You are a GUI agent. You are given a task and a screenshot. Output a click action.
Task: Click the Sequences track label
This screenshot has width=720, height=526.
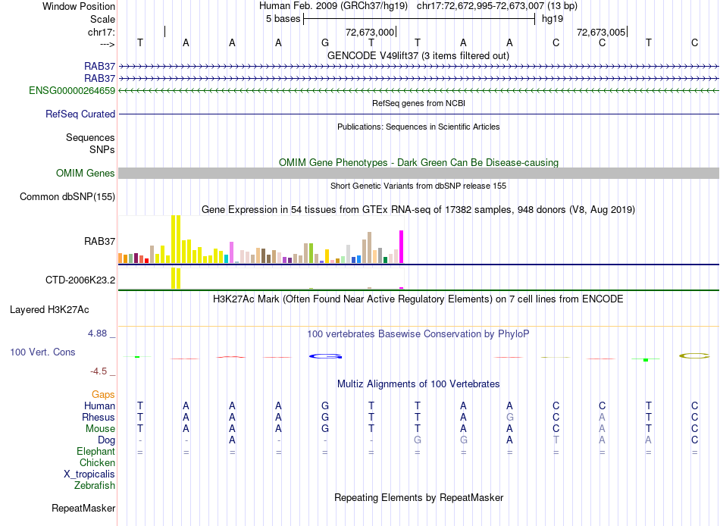pyautogui.click(x=90, y=137)
